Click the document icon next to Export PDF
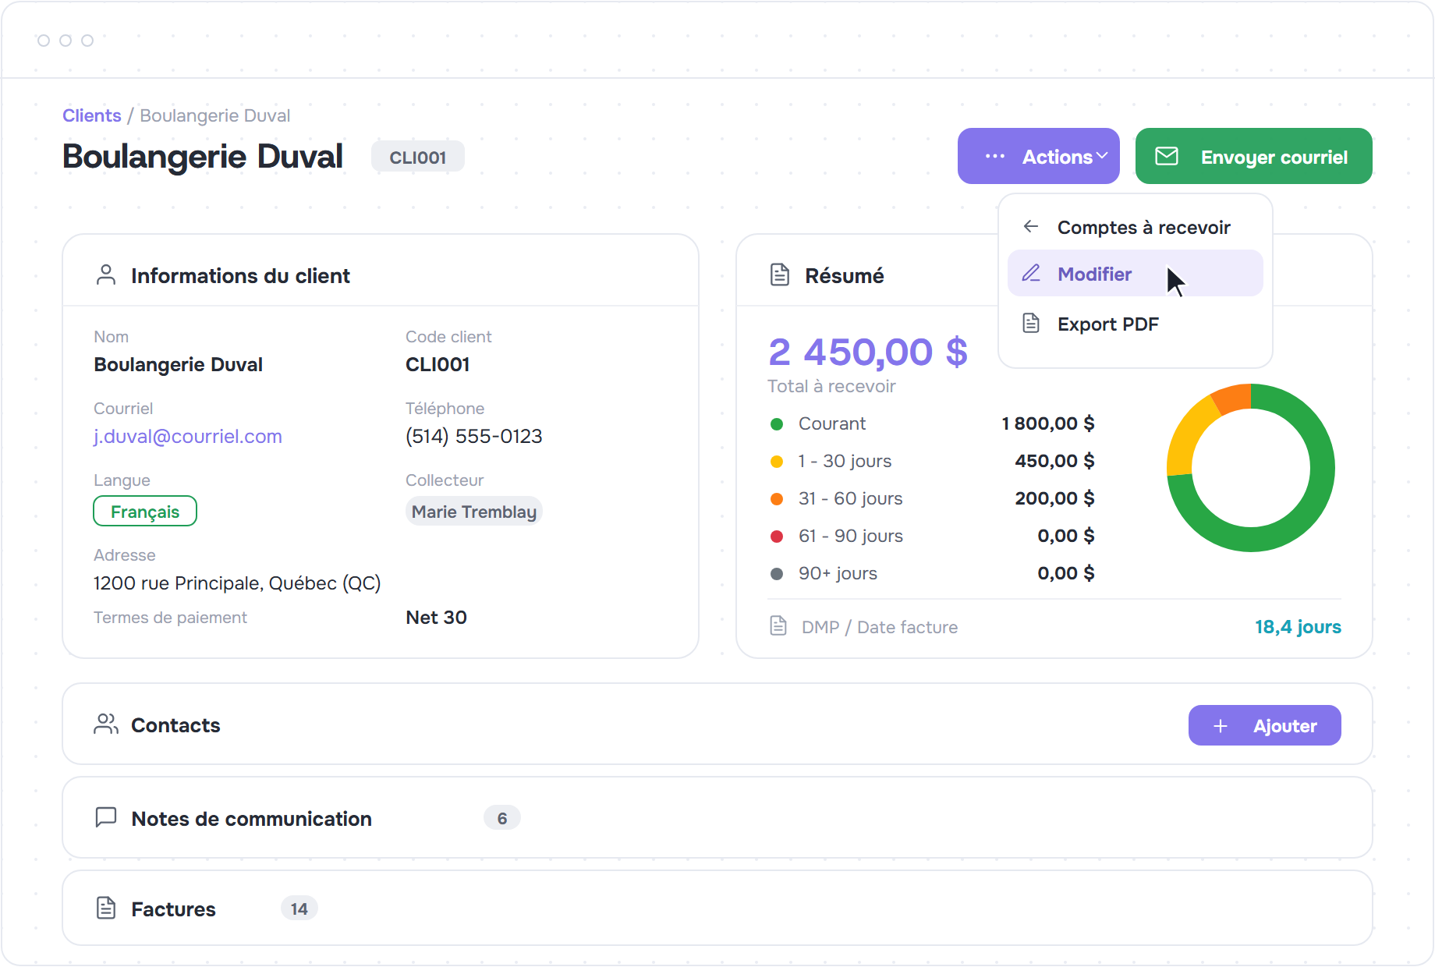Image resolution: width=1435 pixels, height=967 pixels. 1031,323
